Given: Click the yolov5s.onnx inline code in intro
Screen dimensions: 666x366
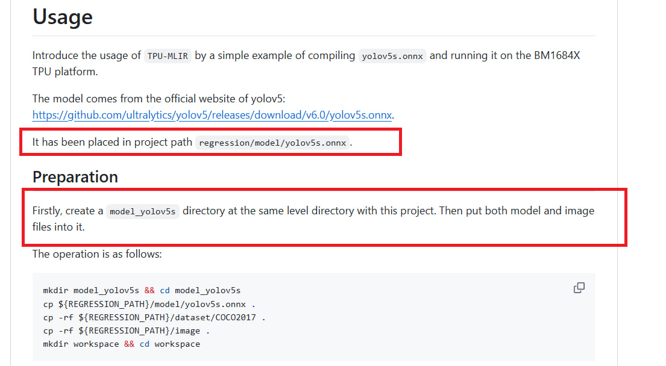Looking at the screenshot, I should click(392, 56).
